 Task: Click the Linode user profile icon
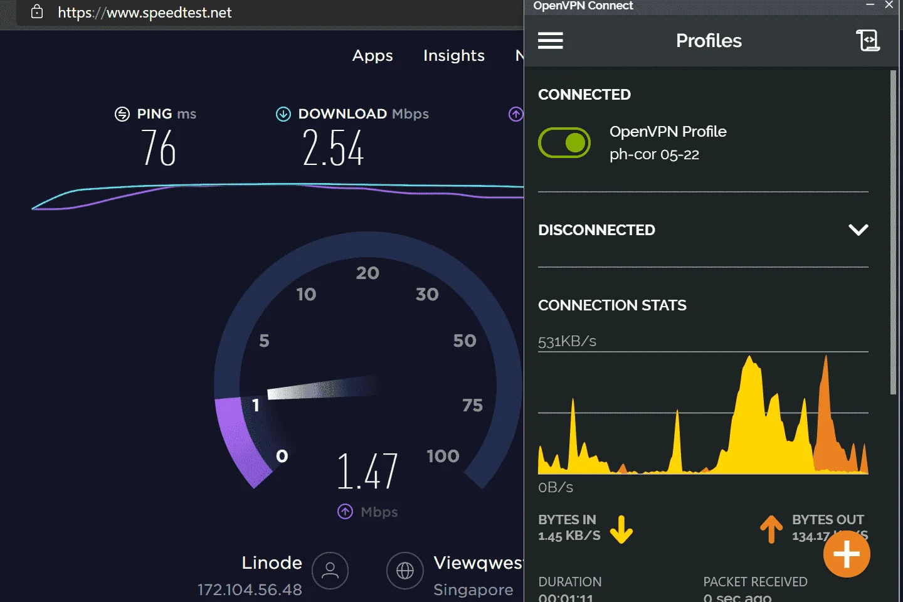pyautogui.click(x=330, y=571)
